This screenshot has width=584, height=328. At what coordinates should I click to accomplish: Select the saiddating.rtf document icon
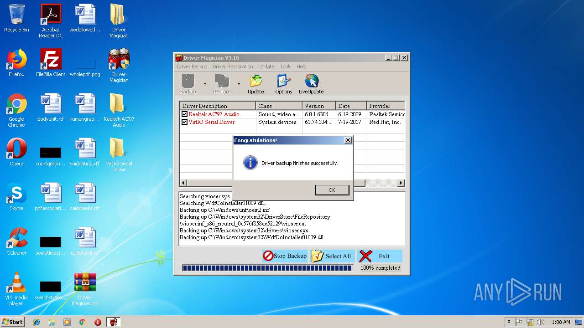[x=85, y=152]
